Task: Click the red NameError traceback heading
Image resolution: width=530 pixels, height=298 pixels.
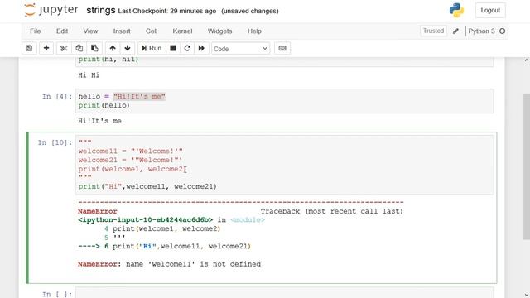Action: (98, 211)
